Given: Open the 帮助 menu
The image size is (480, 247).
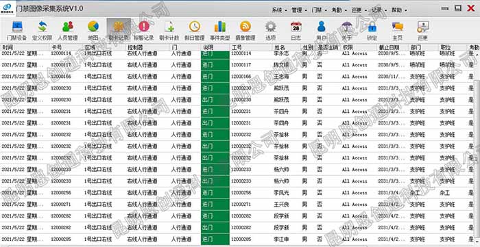Looking at the screenshot, I should [x=399, y=10].
